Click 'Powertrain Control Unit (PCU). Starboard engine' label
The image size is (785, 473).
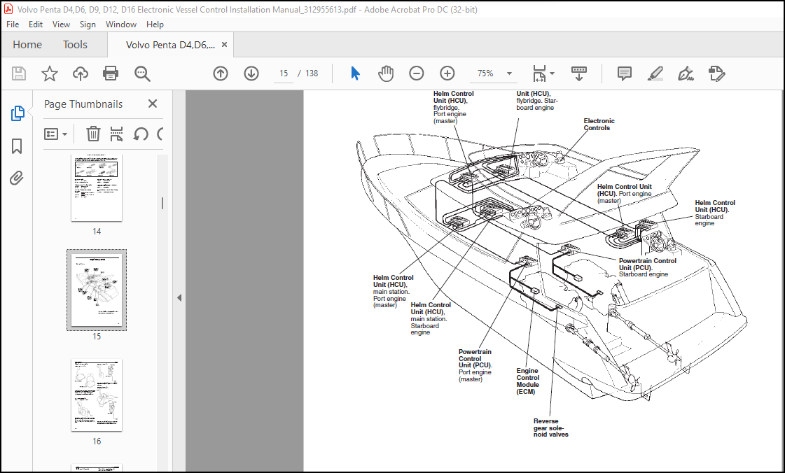point(647,267)
